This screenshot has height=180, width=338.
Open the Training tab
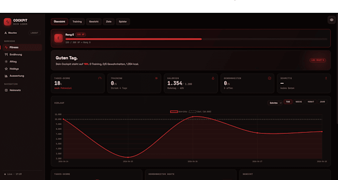click(x=77, y=22)
